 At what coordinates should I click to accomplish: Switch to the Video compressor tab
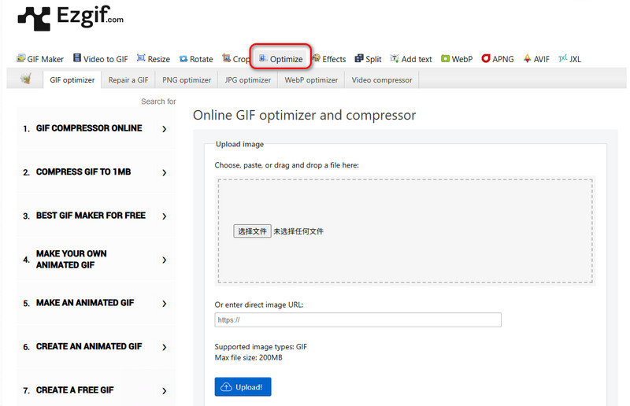[x=382, y=80]
